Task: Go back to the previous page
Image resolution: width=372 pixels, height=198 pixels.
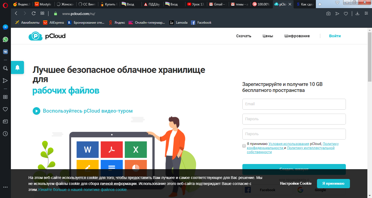Action: pos(16,13)
